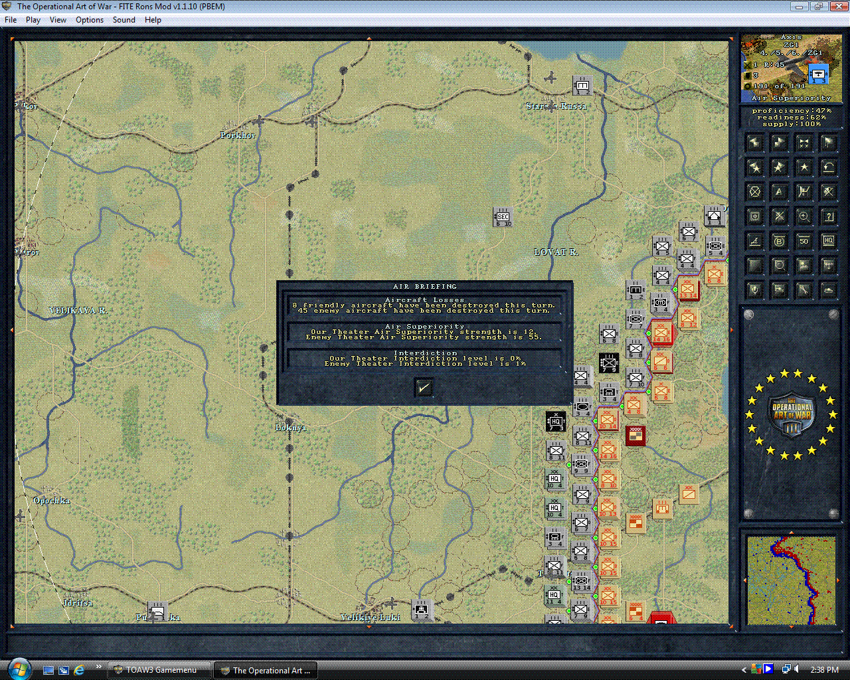This screenshot has width=850, height=680.
Task: Click the LOVAT R. river label
Action: pos(556,252)
